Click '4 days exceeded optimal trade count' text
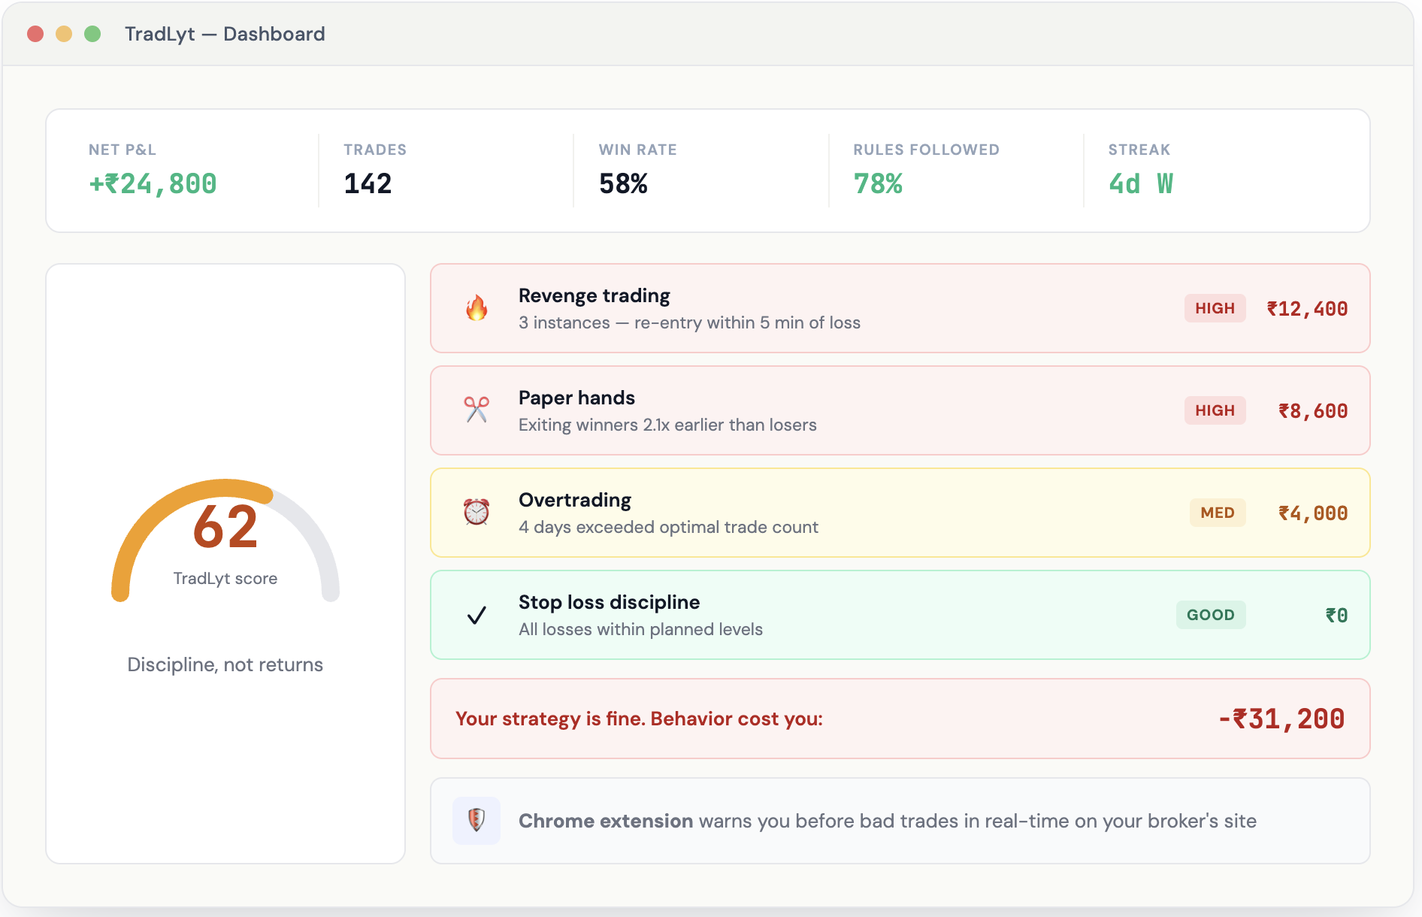 coord(668,528)
